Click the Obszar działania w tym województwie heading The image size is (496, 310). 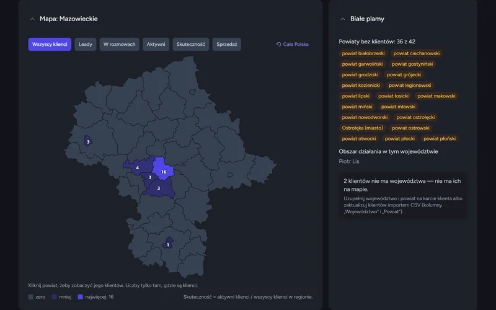pos(389,151)
